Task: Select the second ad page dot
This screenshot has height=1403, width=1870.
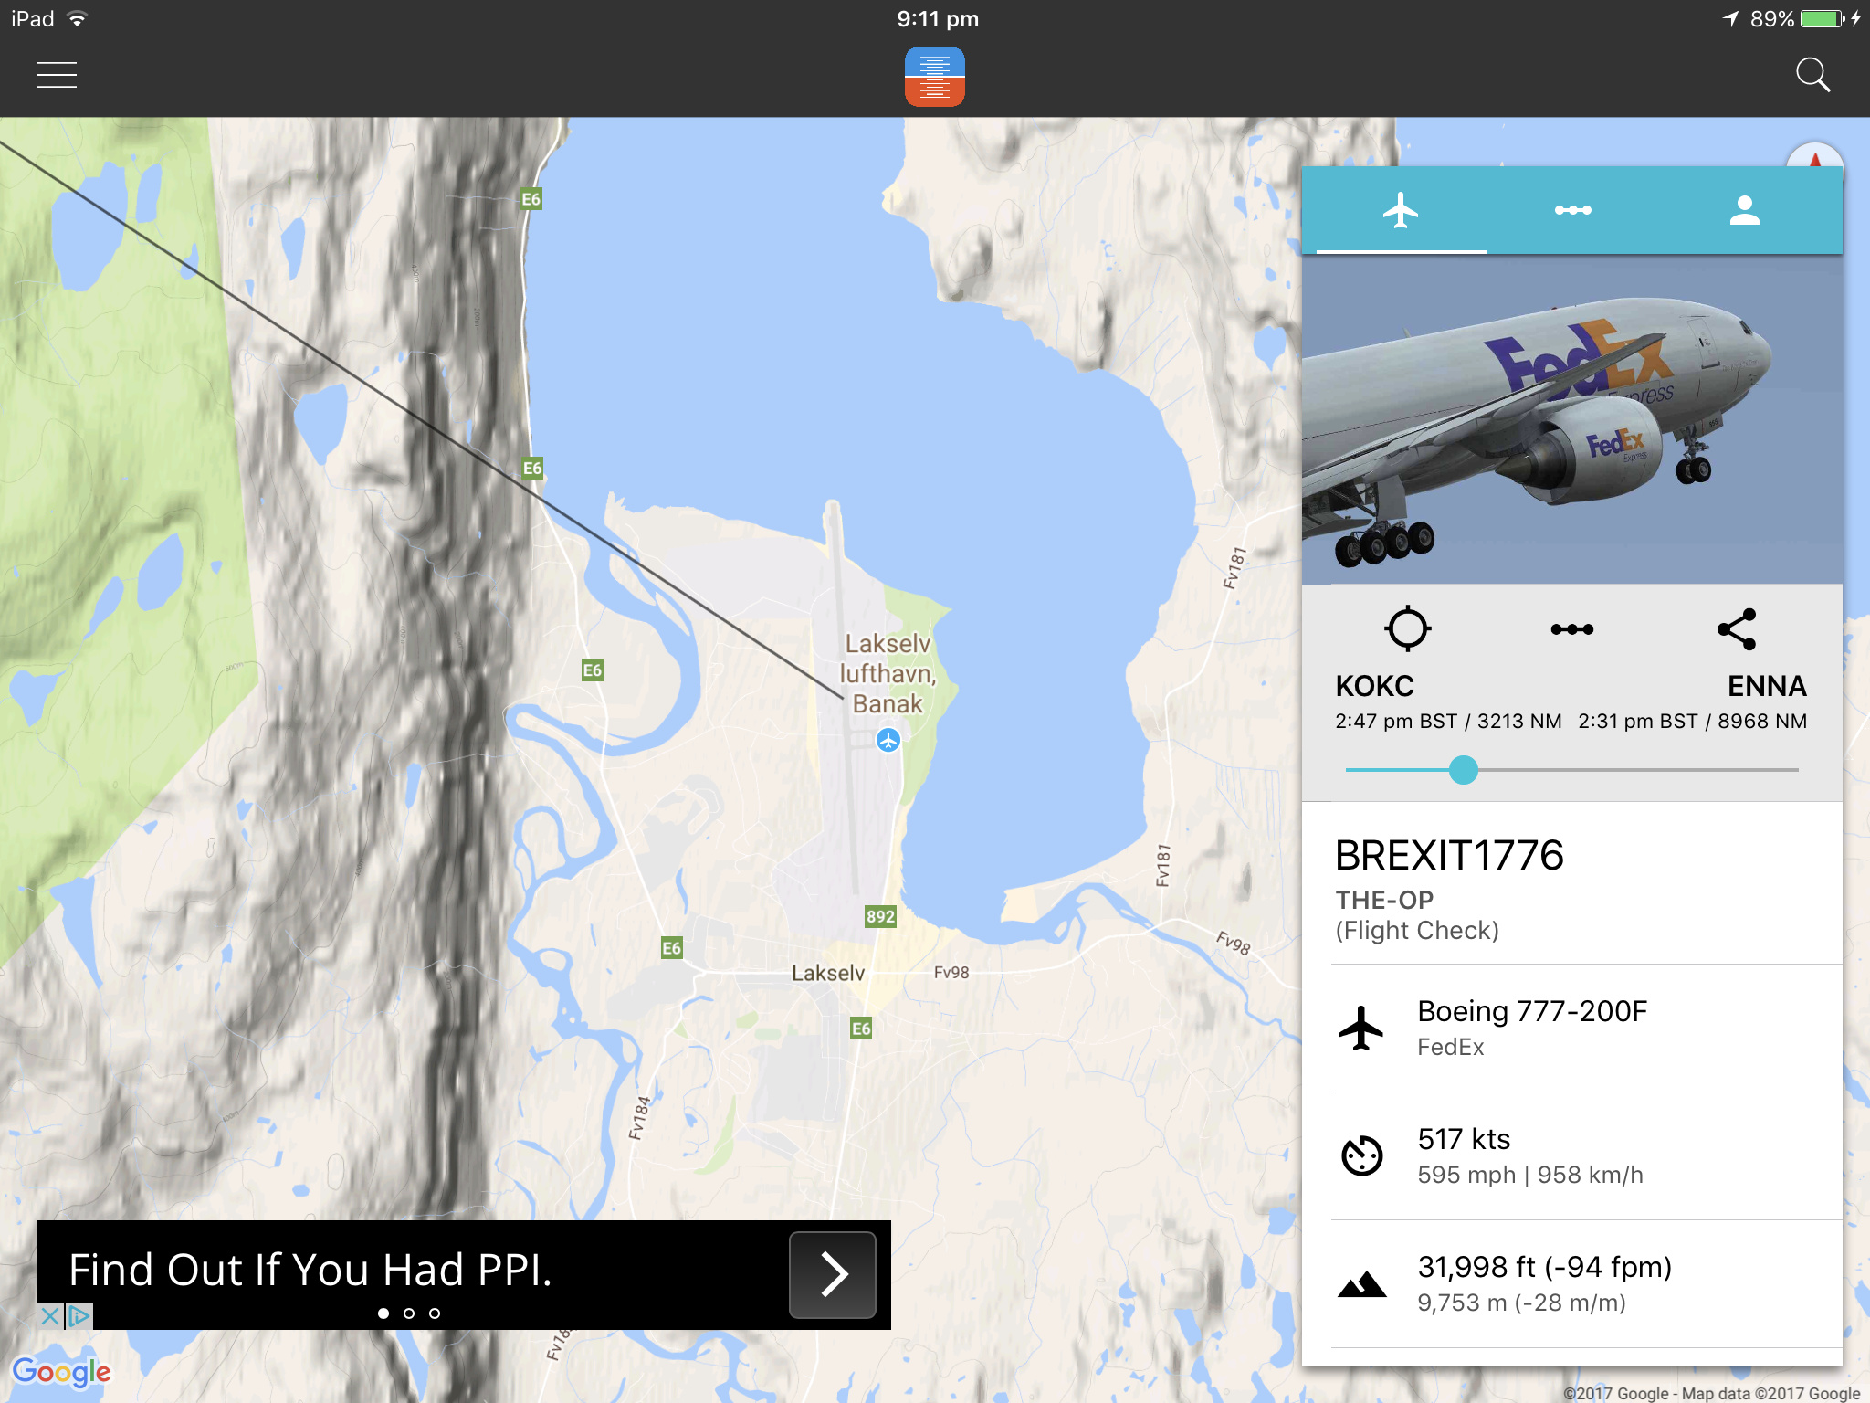Action: point(409,1313)
